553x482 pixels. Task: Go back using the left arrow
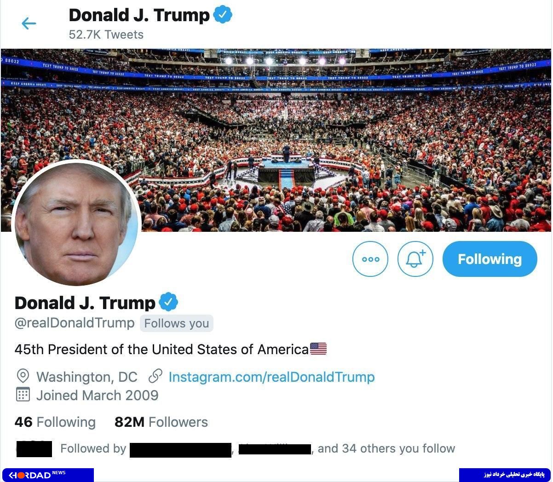29,23
